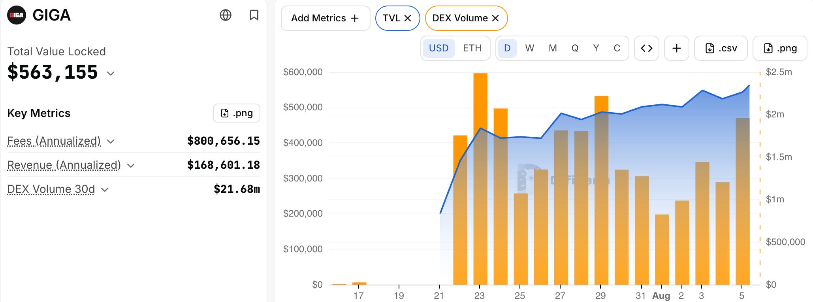Remove the DEX Volume metric chip
Viewport: 813px width, 302px height.
(x=495, y=18)
